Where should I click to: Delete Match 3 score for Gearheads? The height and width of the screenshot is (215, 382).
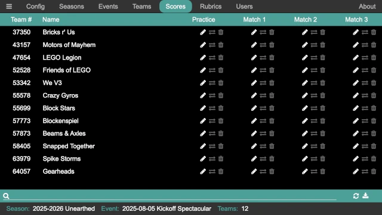pos(374,171)
